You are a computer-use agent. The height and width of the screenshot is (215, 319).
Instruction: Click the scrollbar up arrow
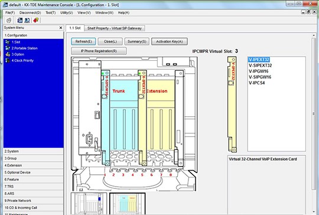coord(314,35)
